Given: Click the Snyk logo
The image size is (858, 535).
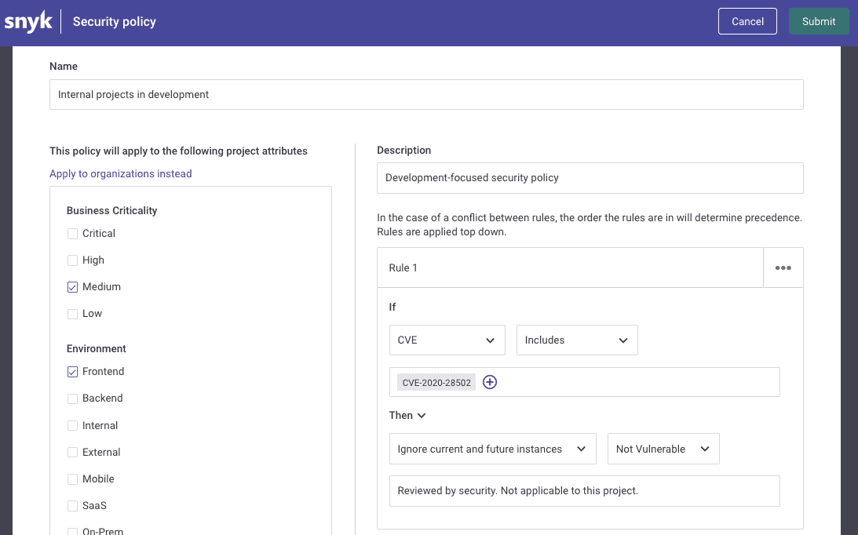Looking at the screenshot, I should click(x=28, y=21).
